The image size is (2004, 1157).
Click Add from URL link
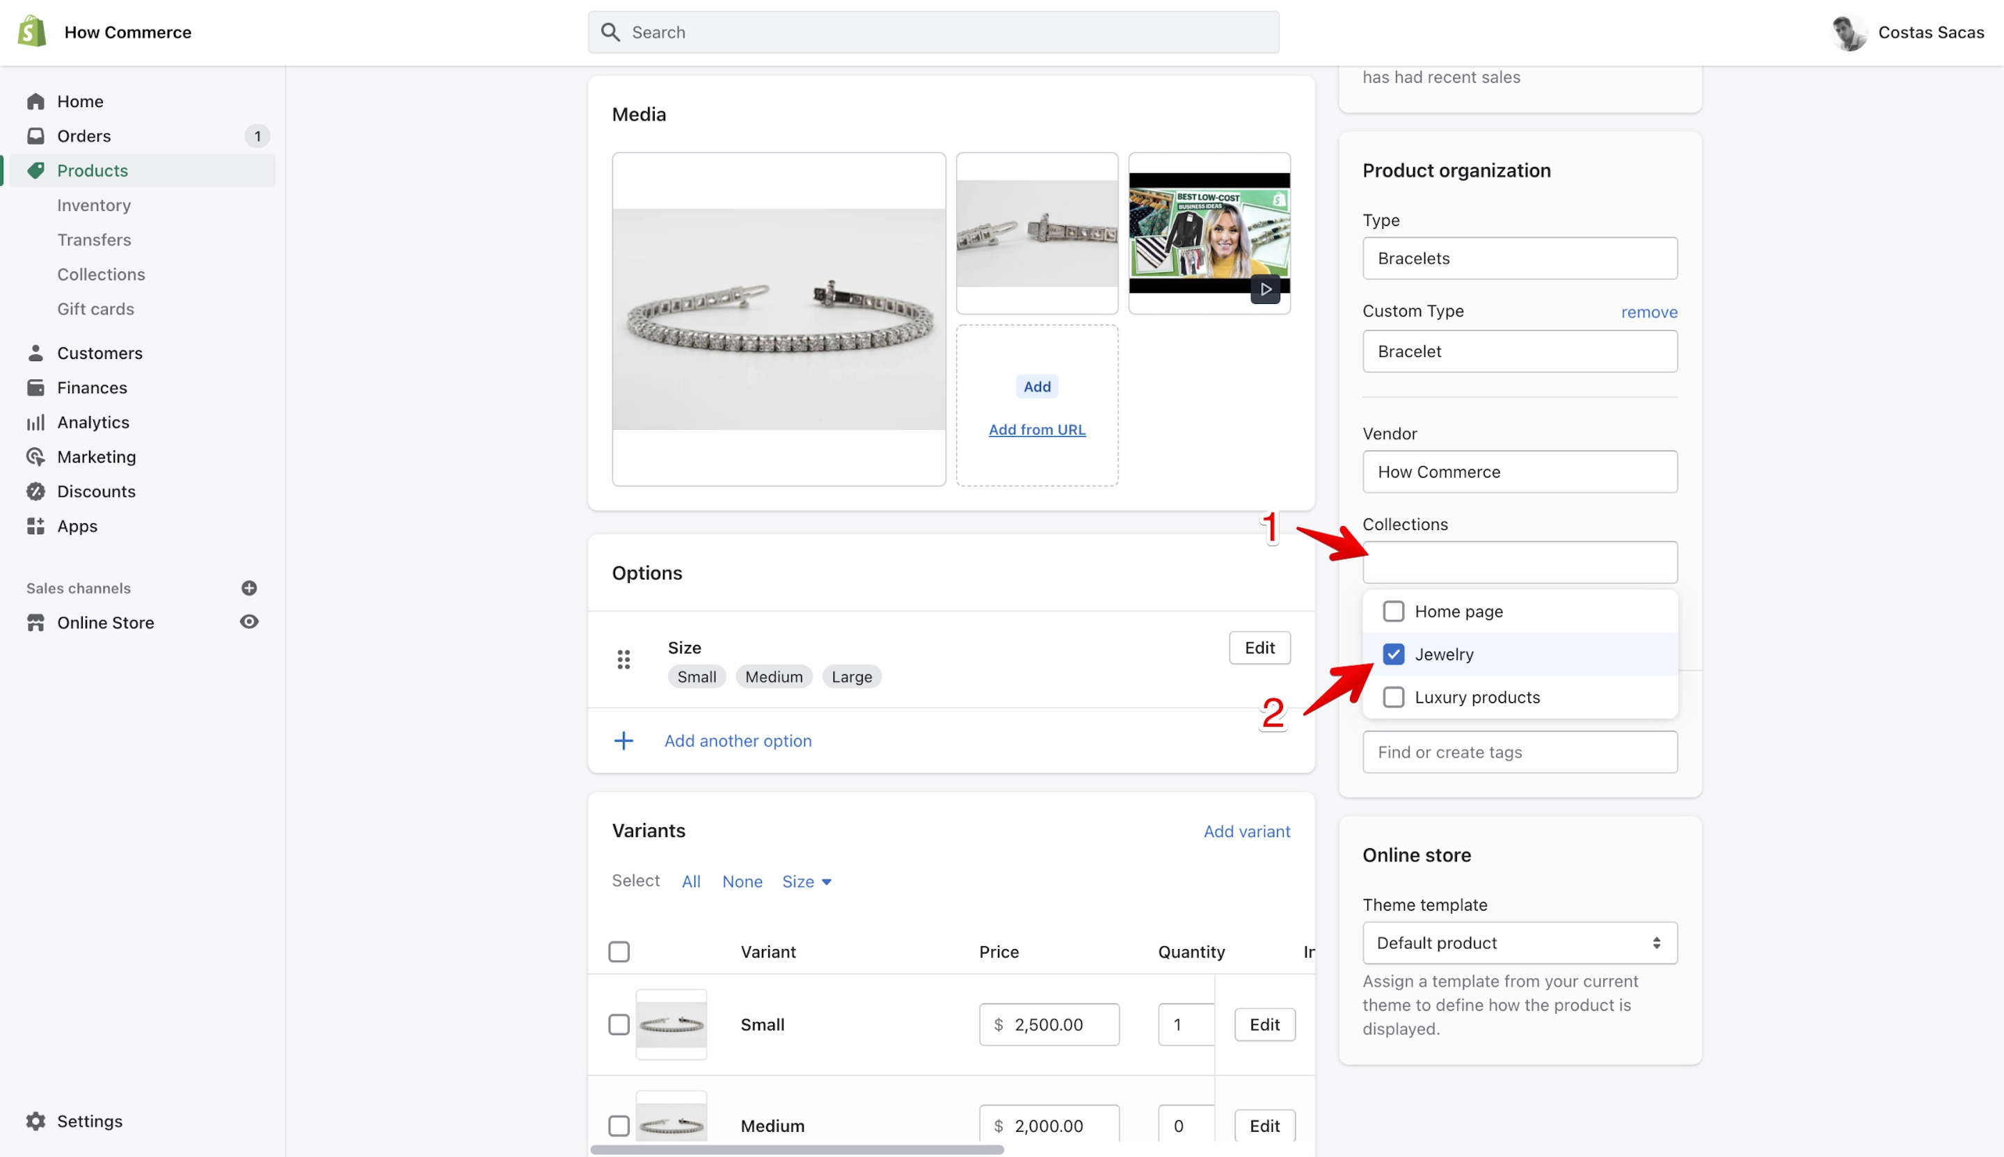point(1037,430)
